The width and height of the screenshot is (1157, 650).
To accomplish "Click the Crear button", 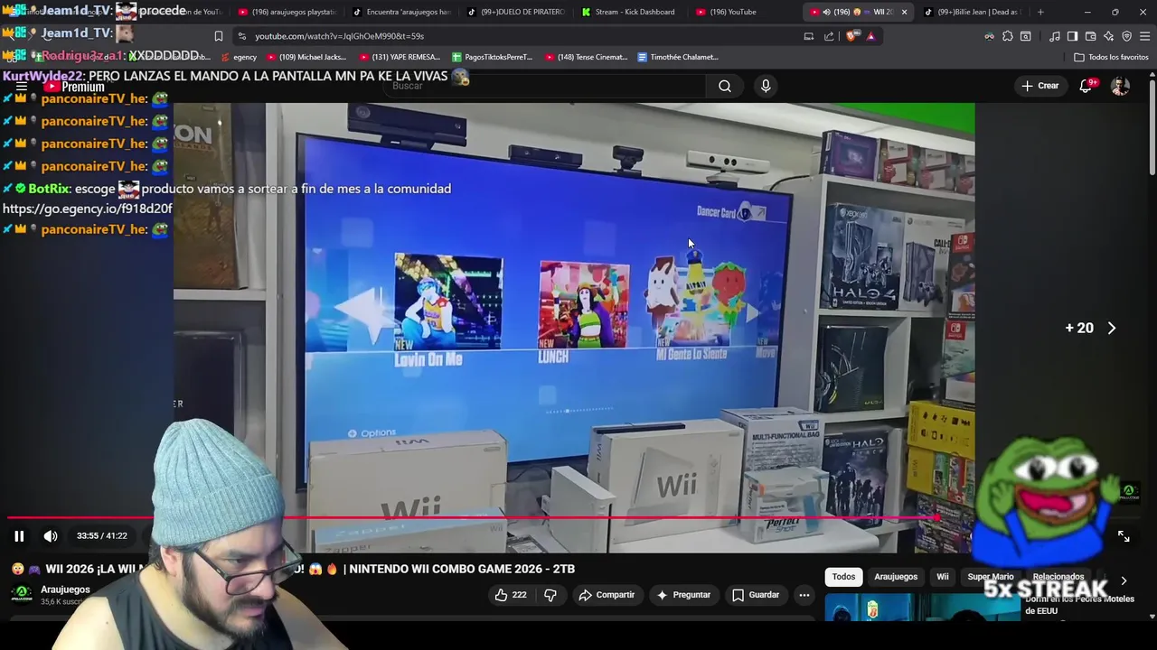I will coord(1039,86).
